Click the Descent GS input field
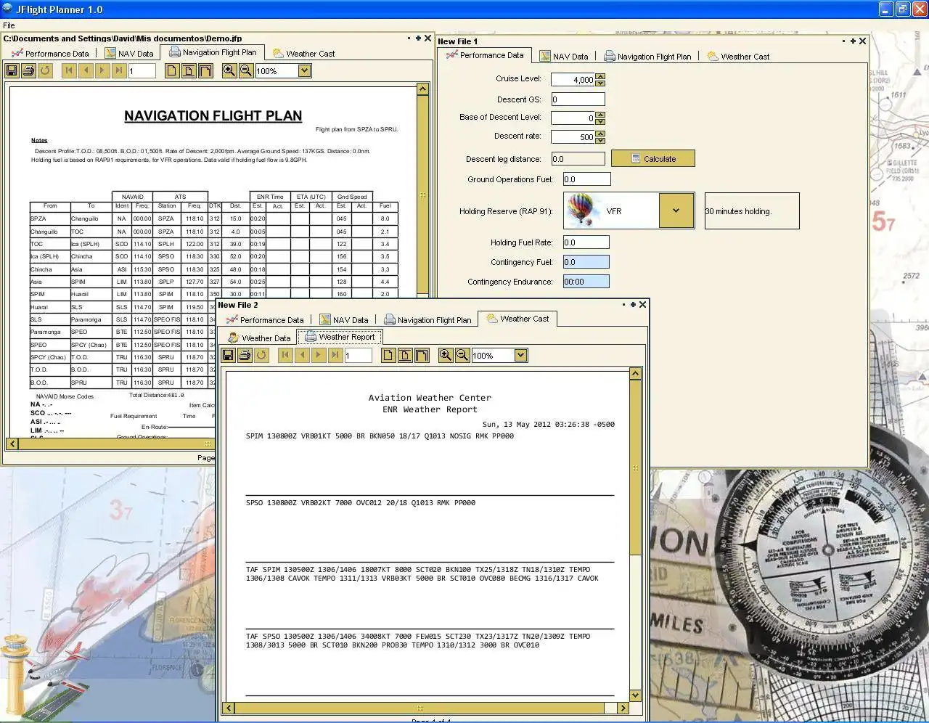The width and height of the screenshot is (929, 723). [x=578, y=99]
